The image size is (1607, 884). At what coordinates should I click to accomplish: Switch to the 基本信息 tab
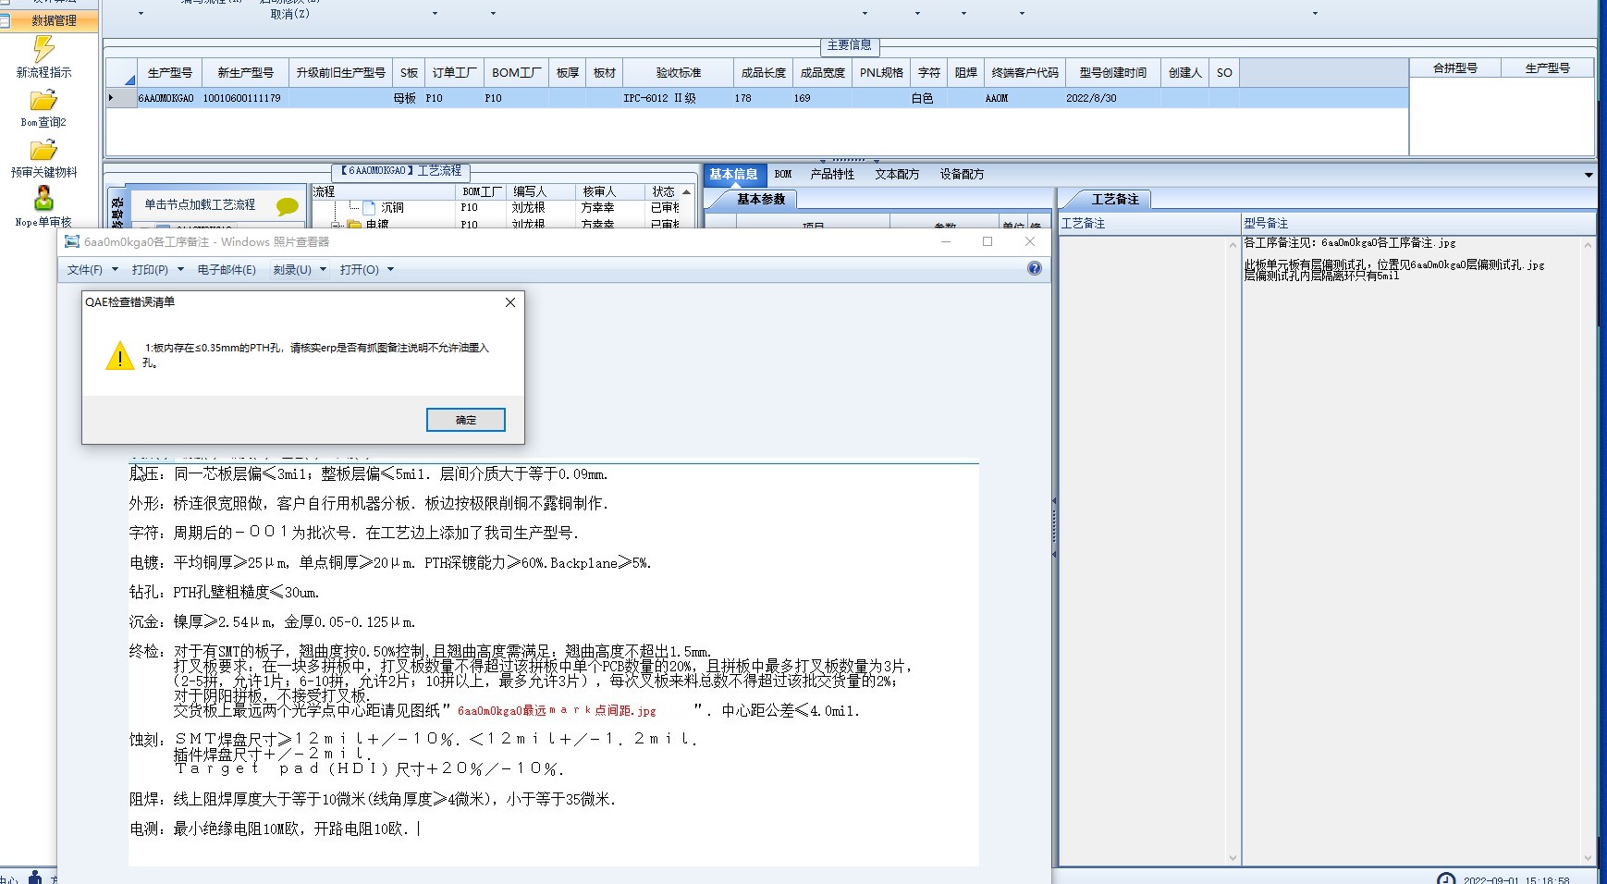pos(733,174)
